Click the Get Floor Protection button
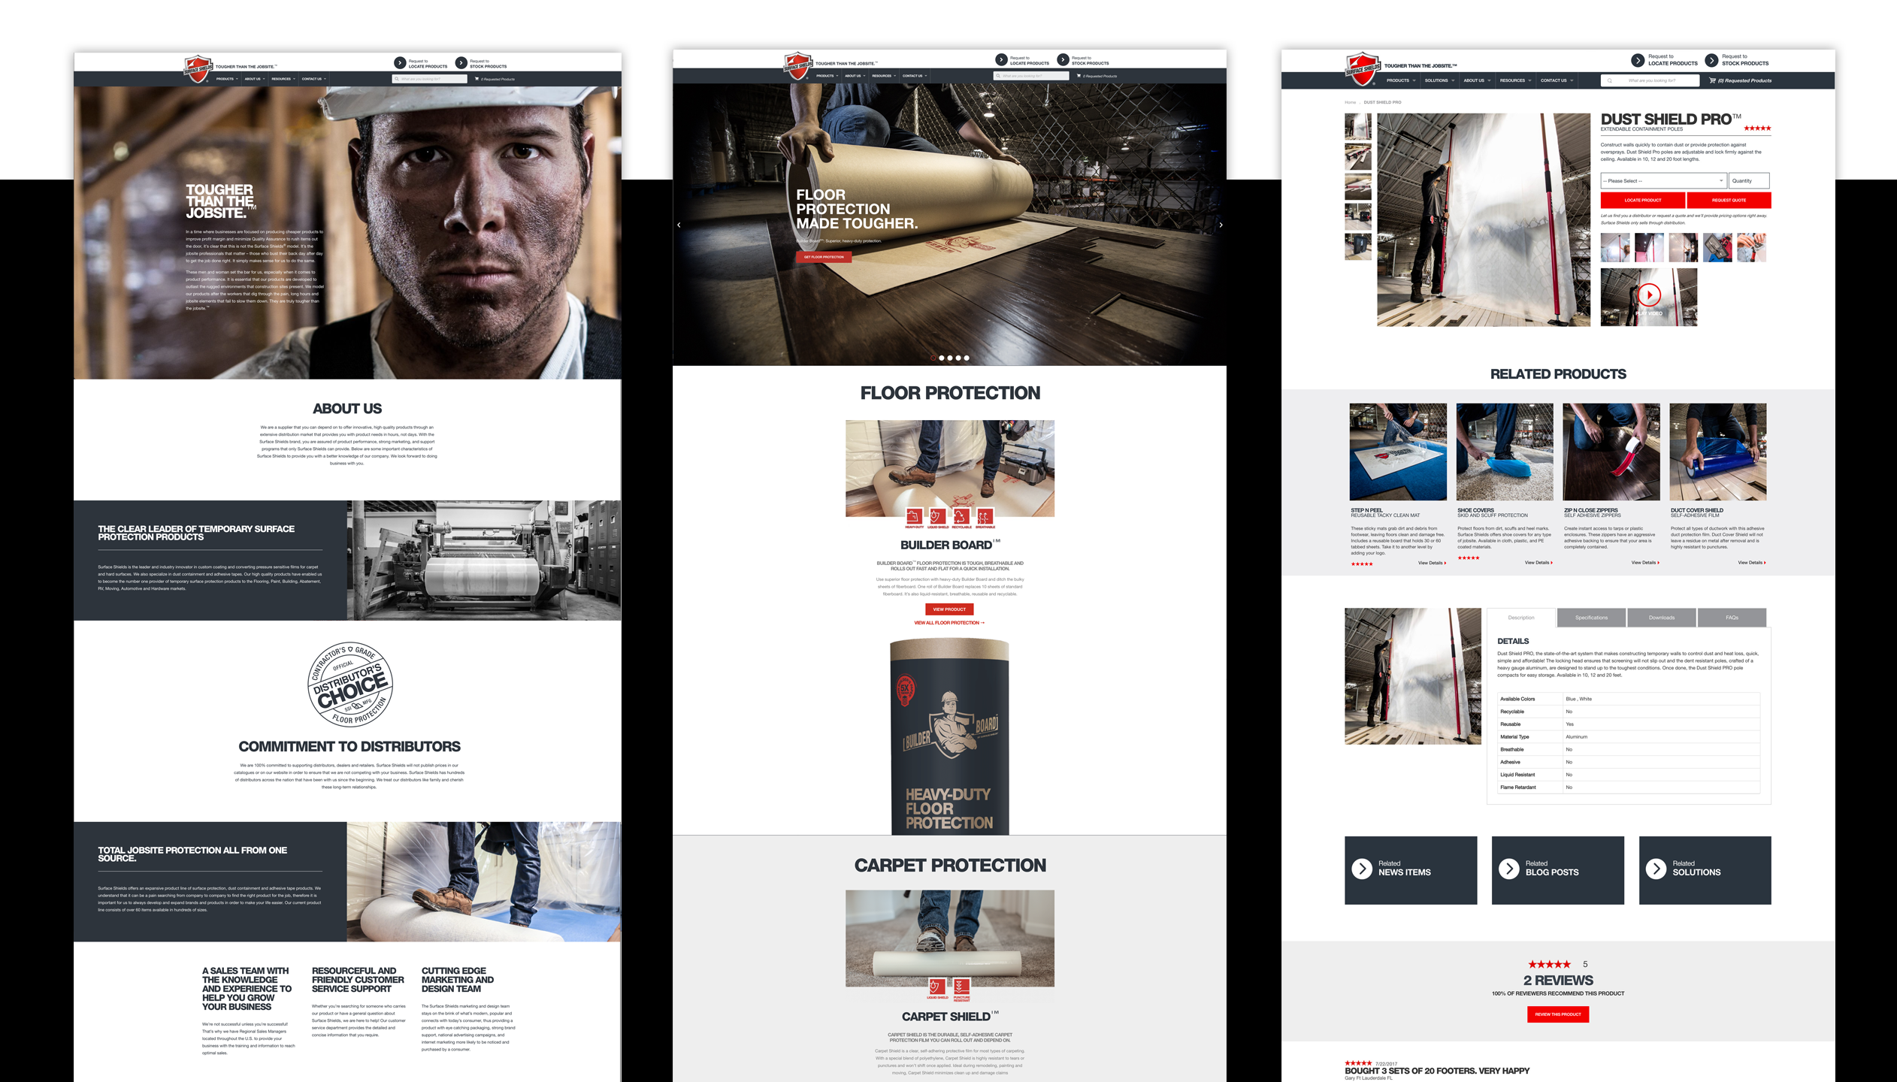The width and height of the screenshot is (1897, 1082). tap(824, 257)
